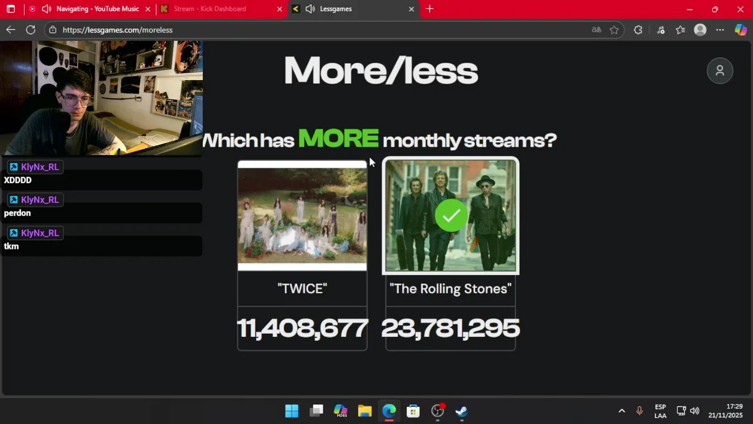Click the green MORE word
This screenshot has width=753, height=424.
coord(338,138)
